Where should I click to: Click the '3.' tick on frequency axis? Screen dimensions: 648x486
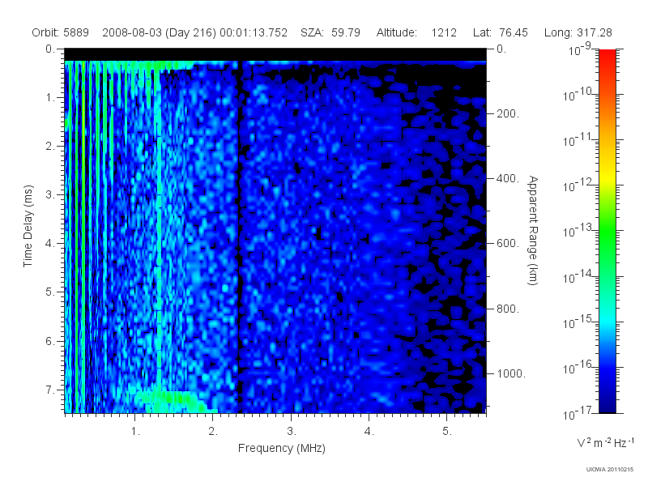292,432
